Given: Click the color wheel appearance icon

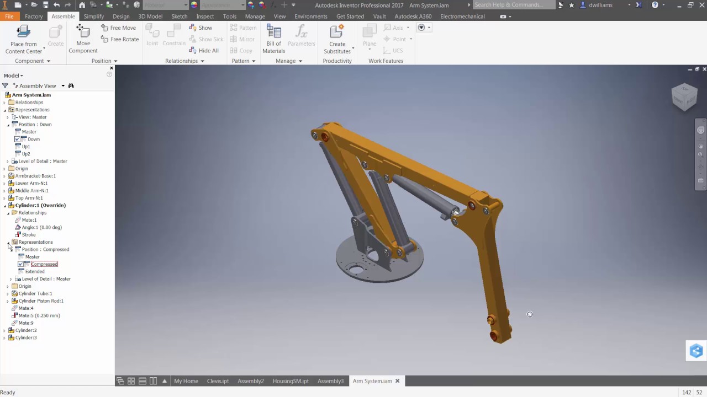Looking at the screenshot, I should click(194, 5).
